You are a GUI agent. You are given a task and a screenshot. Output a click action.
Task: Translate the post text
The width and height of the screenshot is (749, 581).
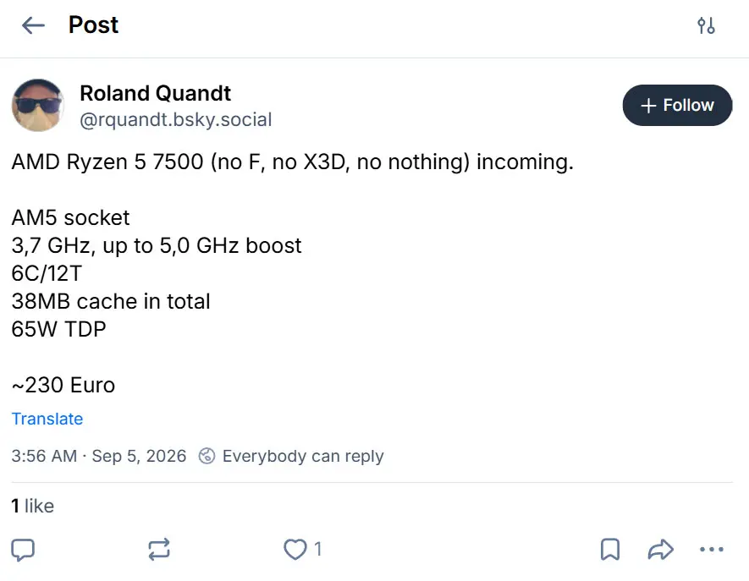pyautogui.click(x=47, y=419)
